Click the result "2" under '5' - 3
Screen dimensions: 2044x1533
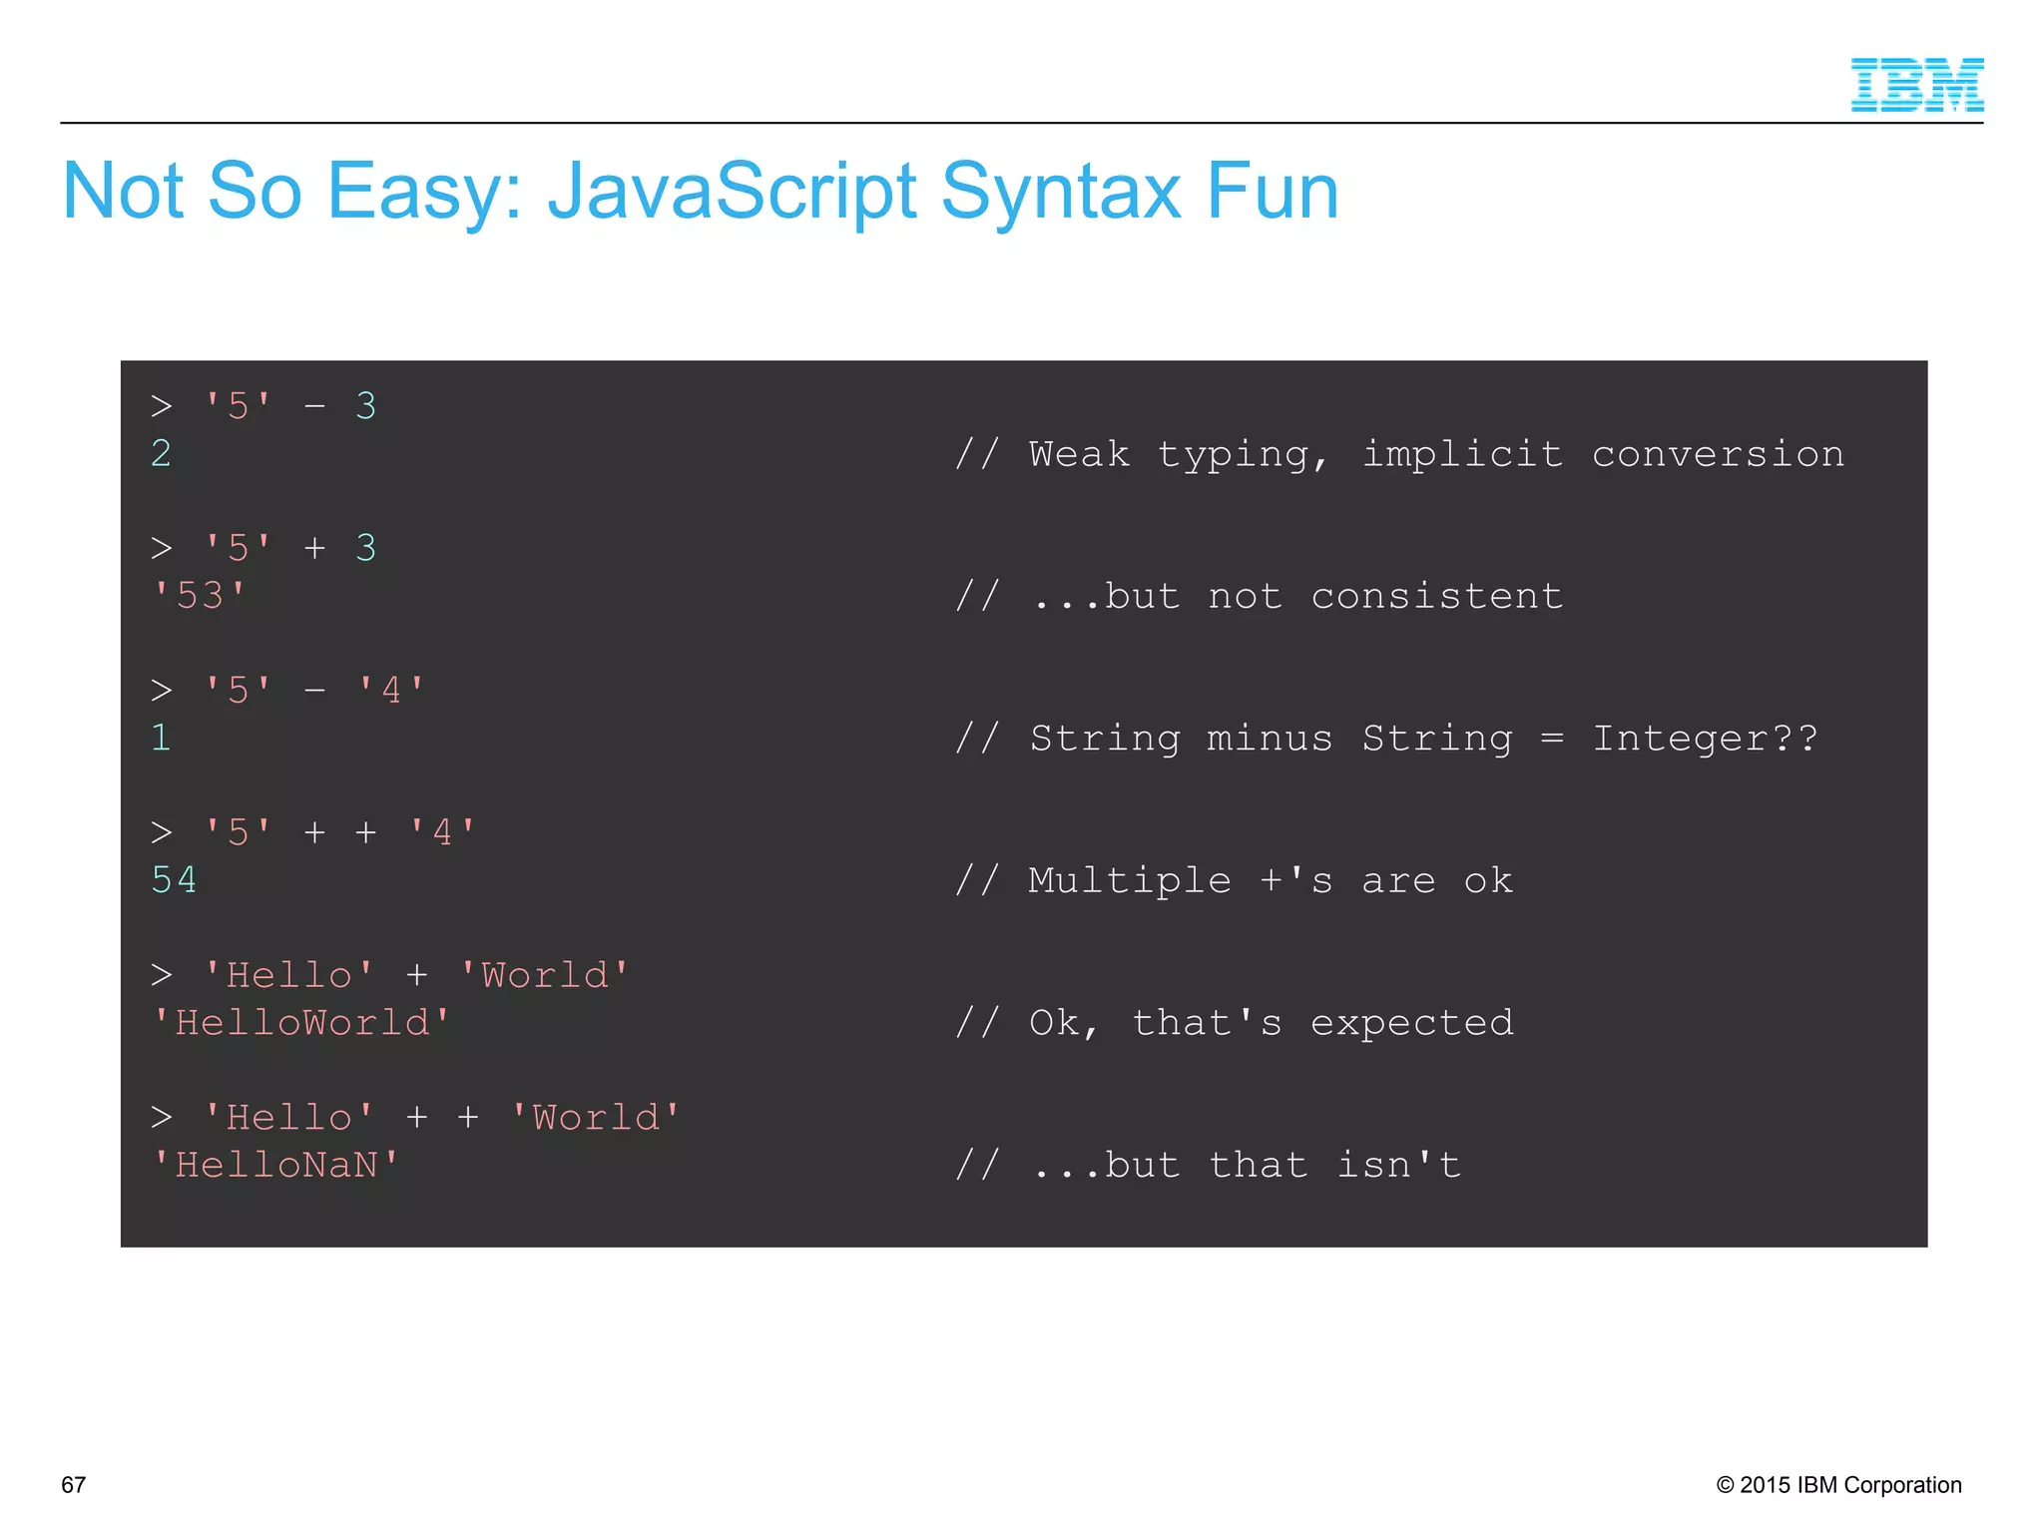click(161, 454)
